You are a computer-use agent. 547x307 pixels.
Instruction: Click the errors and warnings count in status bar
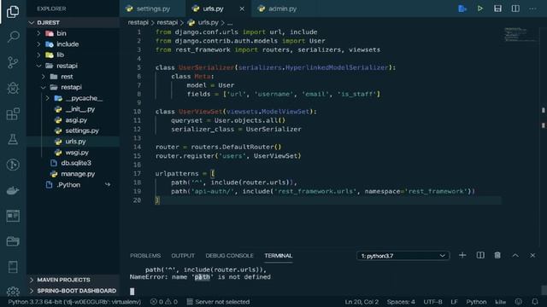coord(163,302)
